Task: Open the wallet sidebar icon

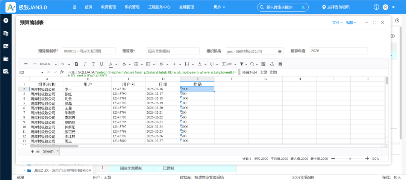Action: click(6, 58)
